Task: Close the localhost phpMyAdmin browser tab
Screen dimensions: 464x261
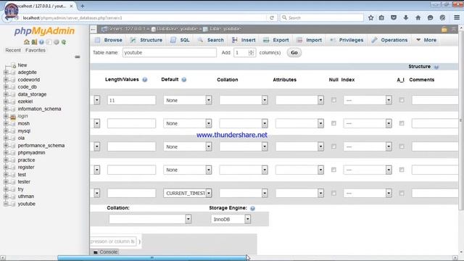Action: click(71, 6)
